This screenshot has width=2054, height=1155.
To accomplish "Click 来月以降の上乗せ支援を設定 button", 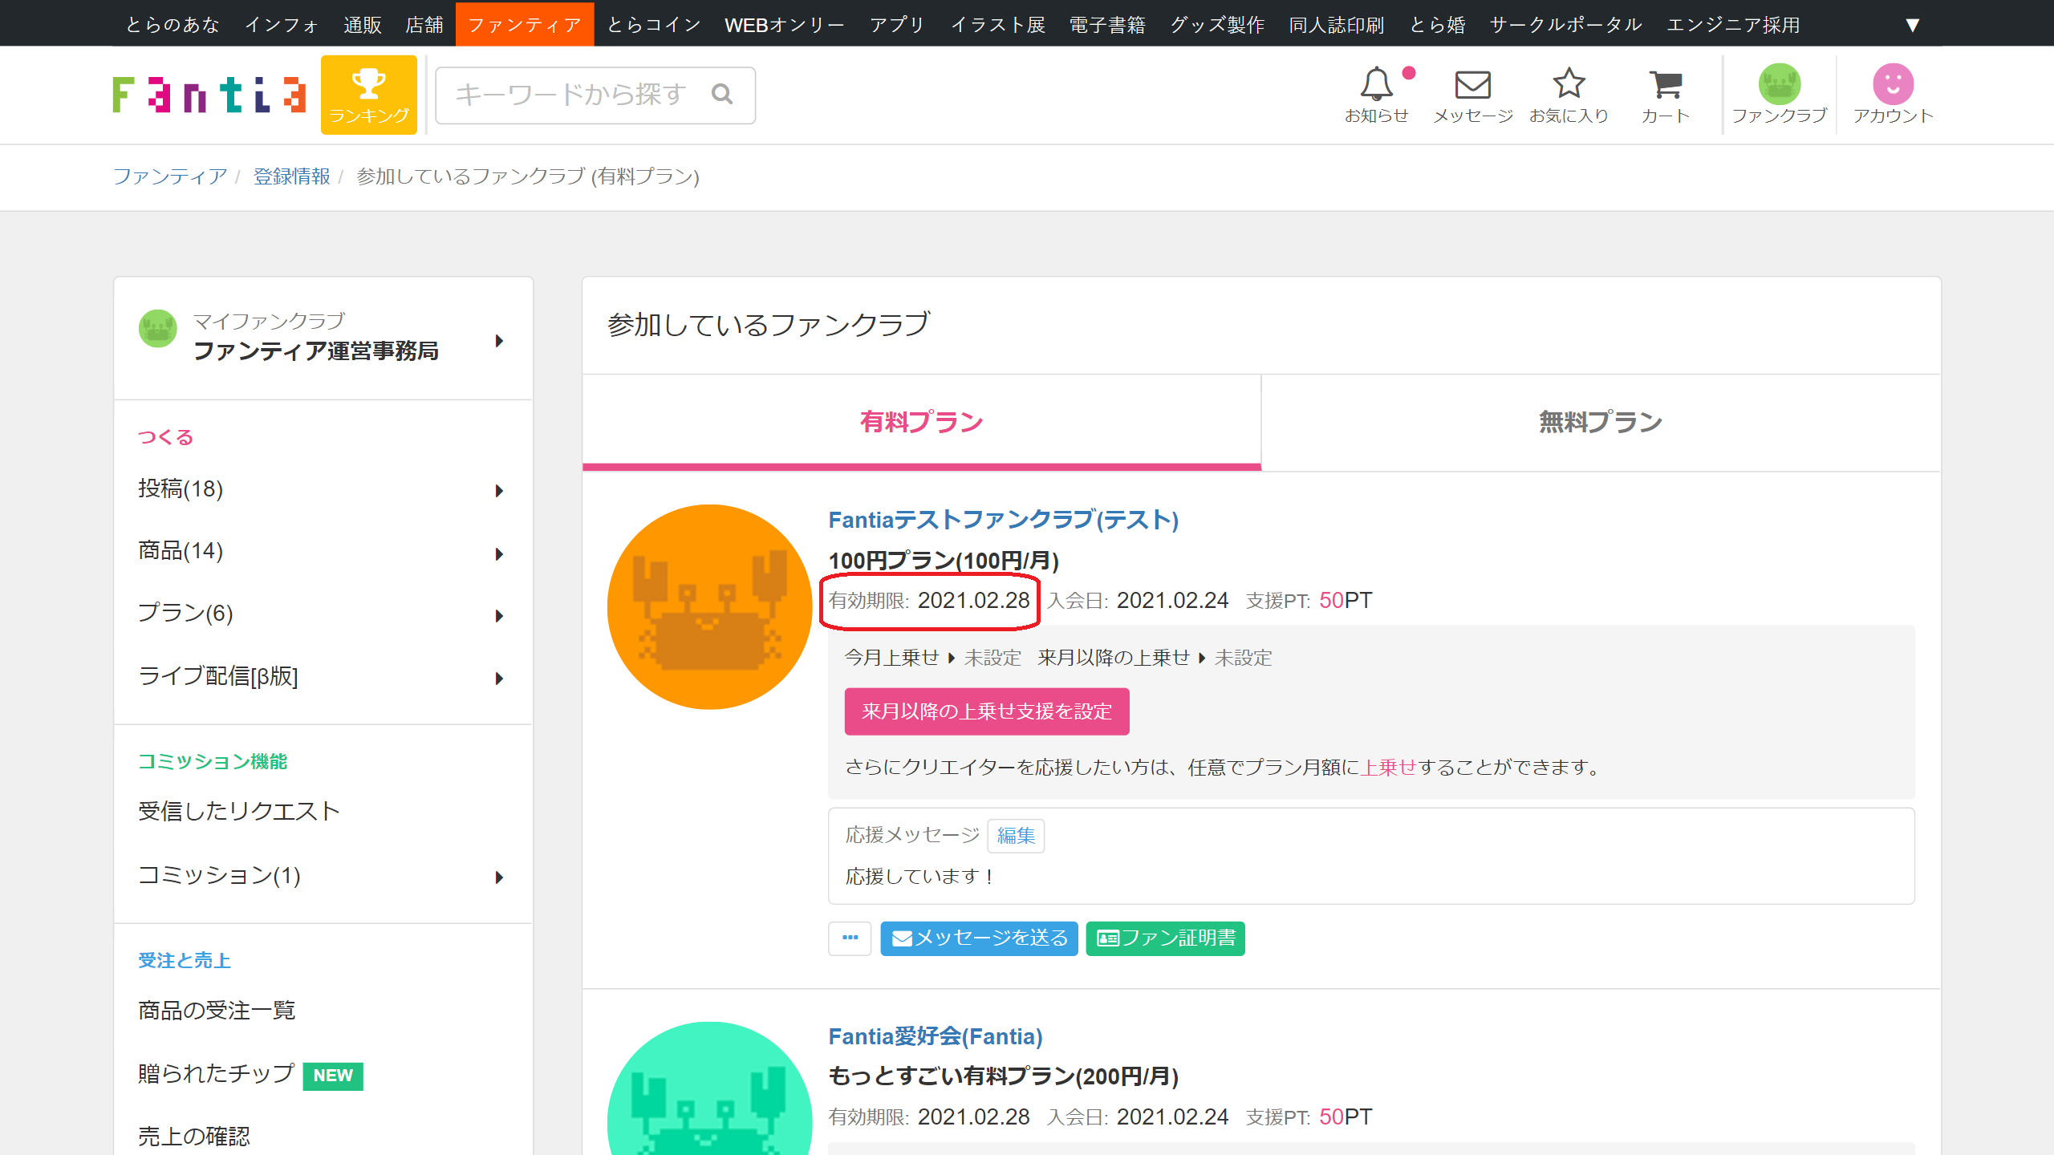I will coord(987,711).
